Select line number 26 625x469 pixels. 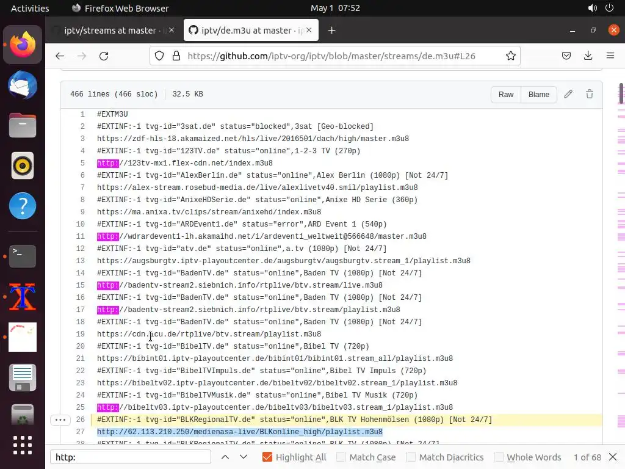point(81,420)
